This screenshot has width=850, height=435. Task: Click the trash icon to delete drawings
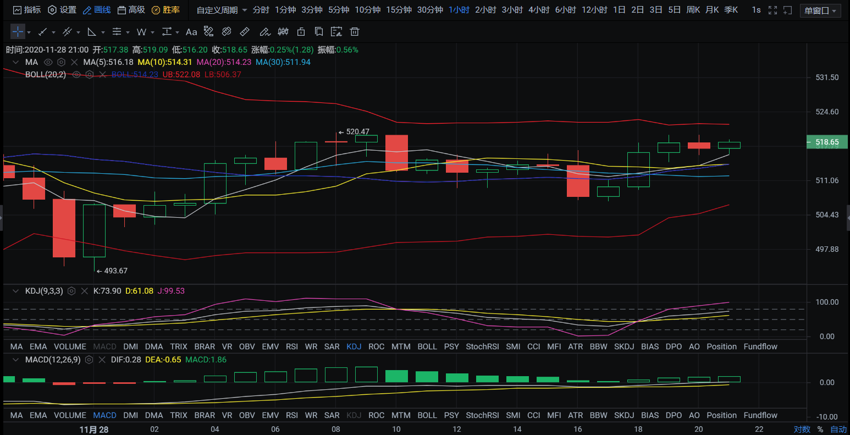[355, 32]
